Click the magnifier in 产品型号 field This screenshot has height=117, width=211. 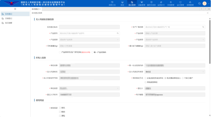click(118, 33)
